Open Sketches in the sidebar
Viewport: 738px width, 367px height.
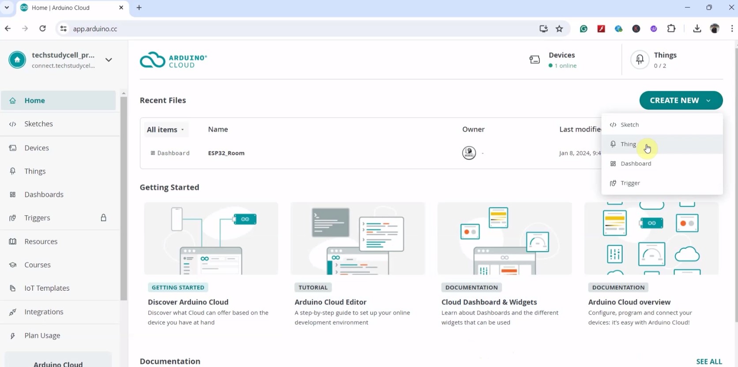tap(38, 124)
